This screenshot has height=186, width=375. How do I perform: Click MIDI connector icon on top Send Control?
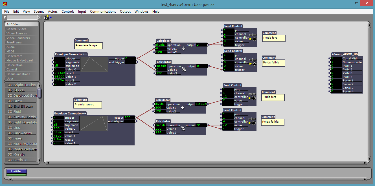click(x=255, y=39)
